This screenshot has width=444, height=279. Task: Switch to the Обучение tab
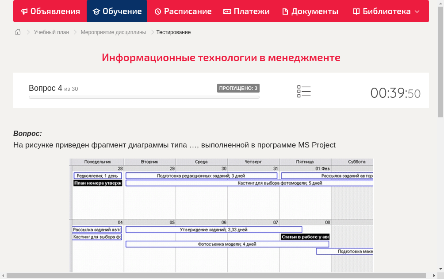point(117,11)
